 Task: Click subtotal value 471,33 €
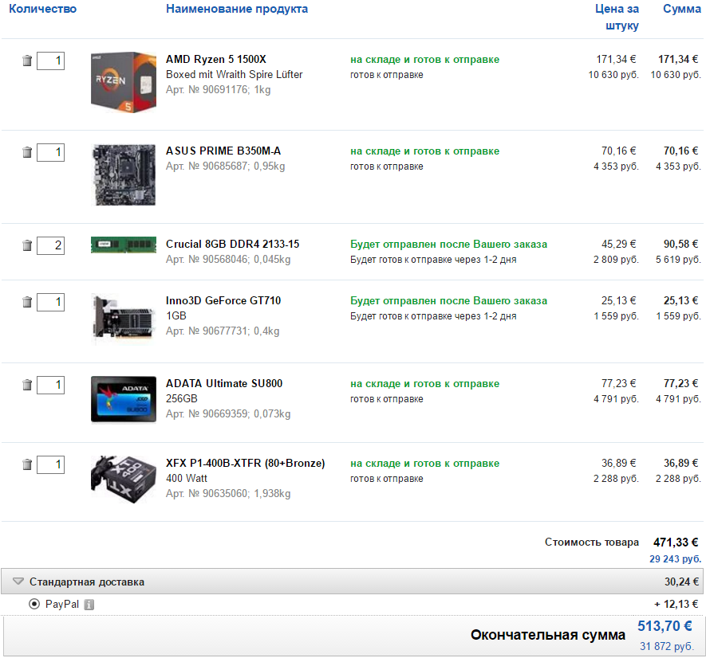(676, 542)
